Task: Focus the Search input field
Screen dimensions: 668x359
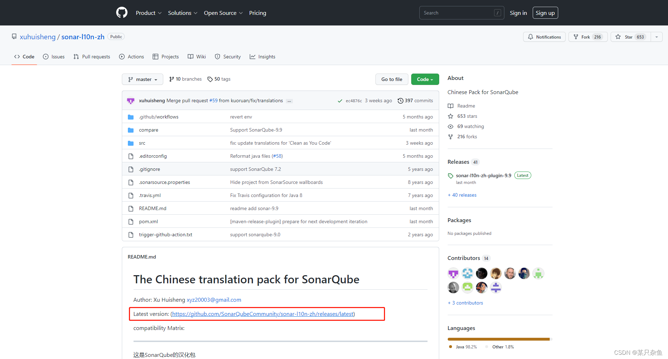Action: [x=462, y=13]
